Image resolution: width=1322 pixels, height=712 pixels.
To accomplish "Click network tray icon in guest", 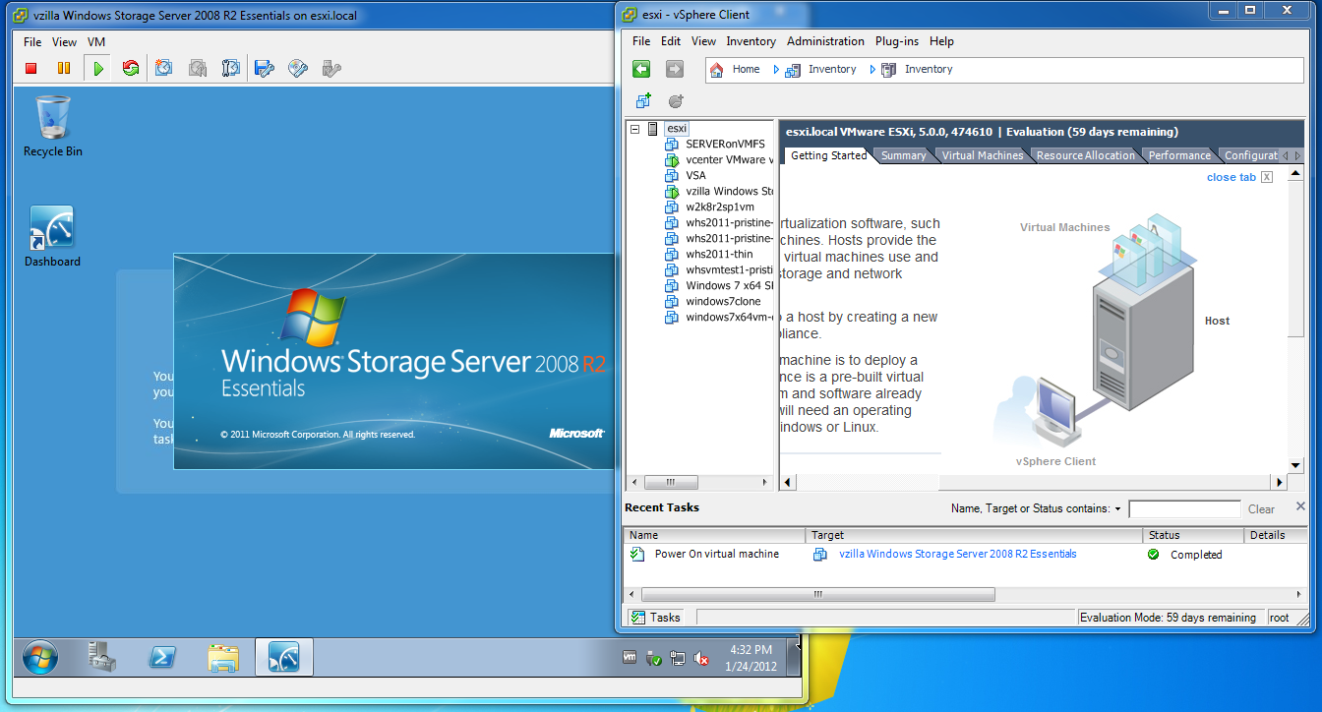I will [678, 658].
